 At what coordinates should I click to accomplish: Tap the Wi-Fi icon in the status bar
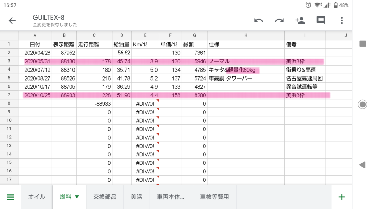(317, 5)
